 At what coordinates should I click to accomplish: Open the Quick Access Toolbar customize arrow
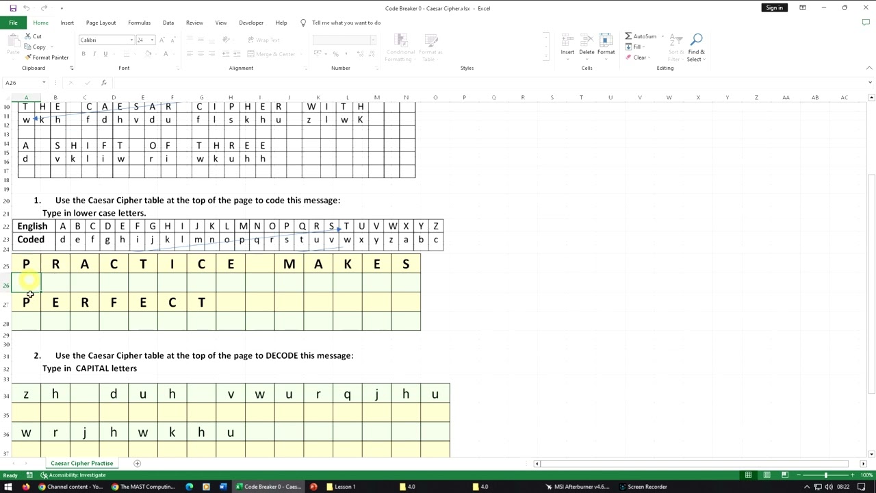pyautogui.click(x=62, y=8)
